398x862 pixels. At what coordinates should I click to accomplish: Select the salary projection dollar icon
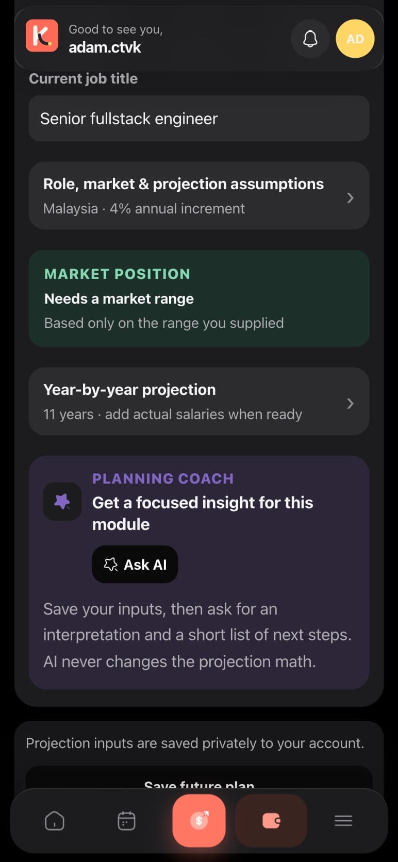click(199, 820)
